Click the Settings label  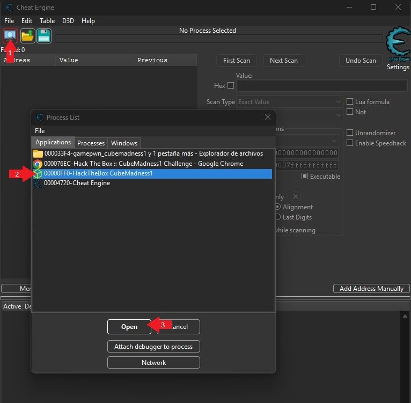click(398, 67)
